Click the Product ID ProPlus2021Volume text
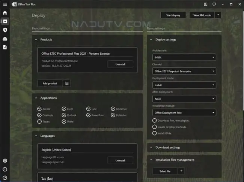244x182 pixels. [x=60, y=61]
